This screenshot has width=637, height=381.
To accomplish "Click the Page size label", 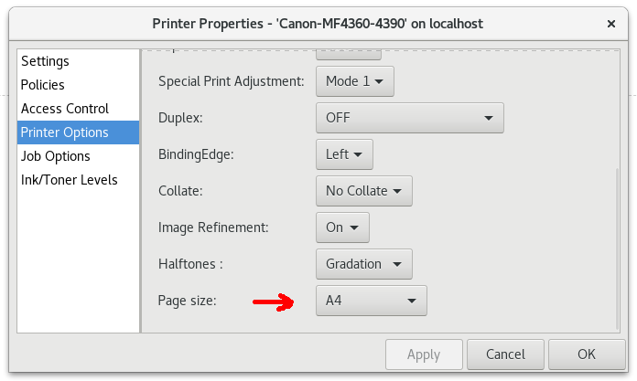I will (187, 301).
